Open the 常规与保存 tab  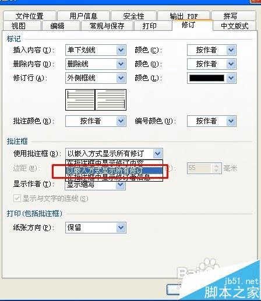[x=107, y=26]
